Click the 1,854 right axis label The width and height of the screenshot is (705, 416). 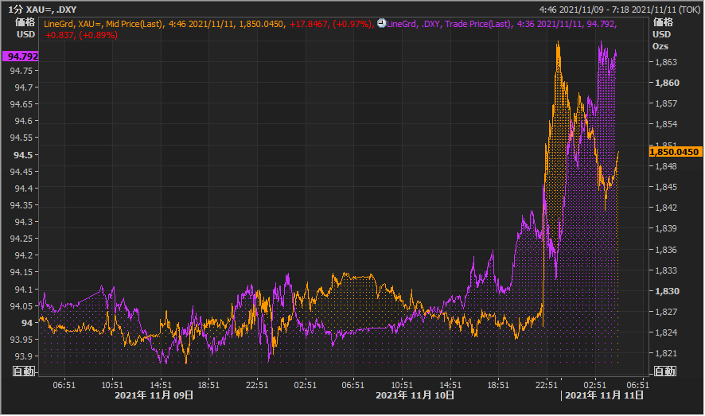pos(666,124)
